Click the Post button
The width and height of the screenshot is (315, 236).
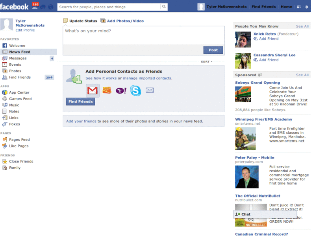click(213, 50)
